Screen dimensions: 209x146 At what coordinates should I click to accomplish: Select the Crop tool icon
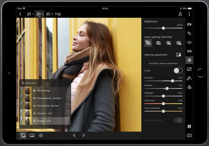[x=189, y=33]
